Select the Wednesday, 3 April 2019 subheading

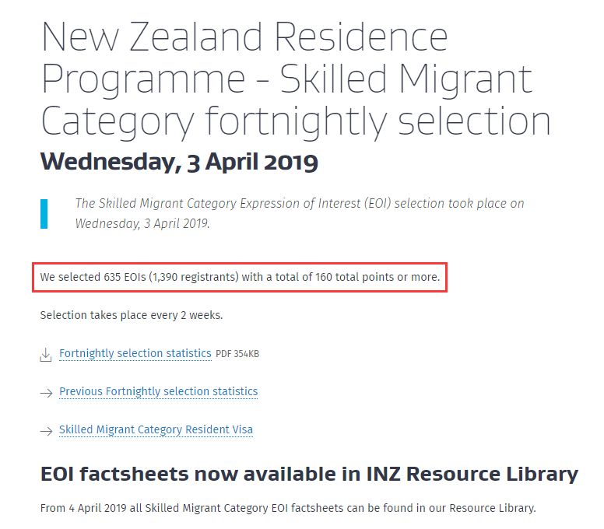coord(179,161)
